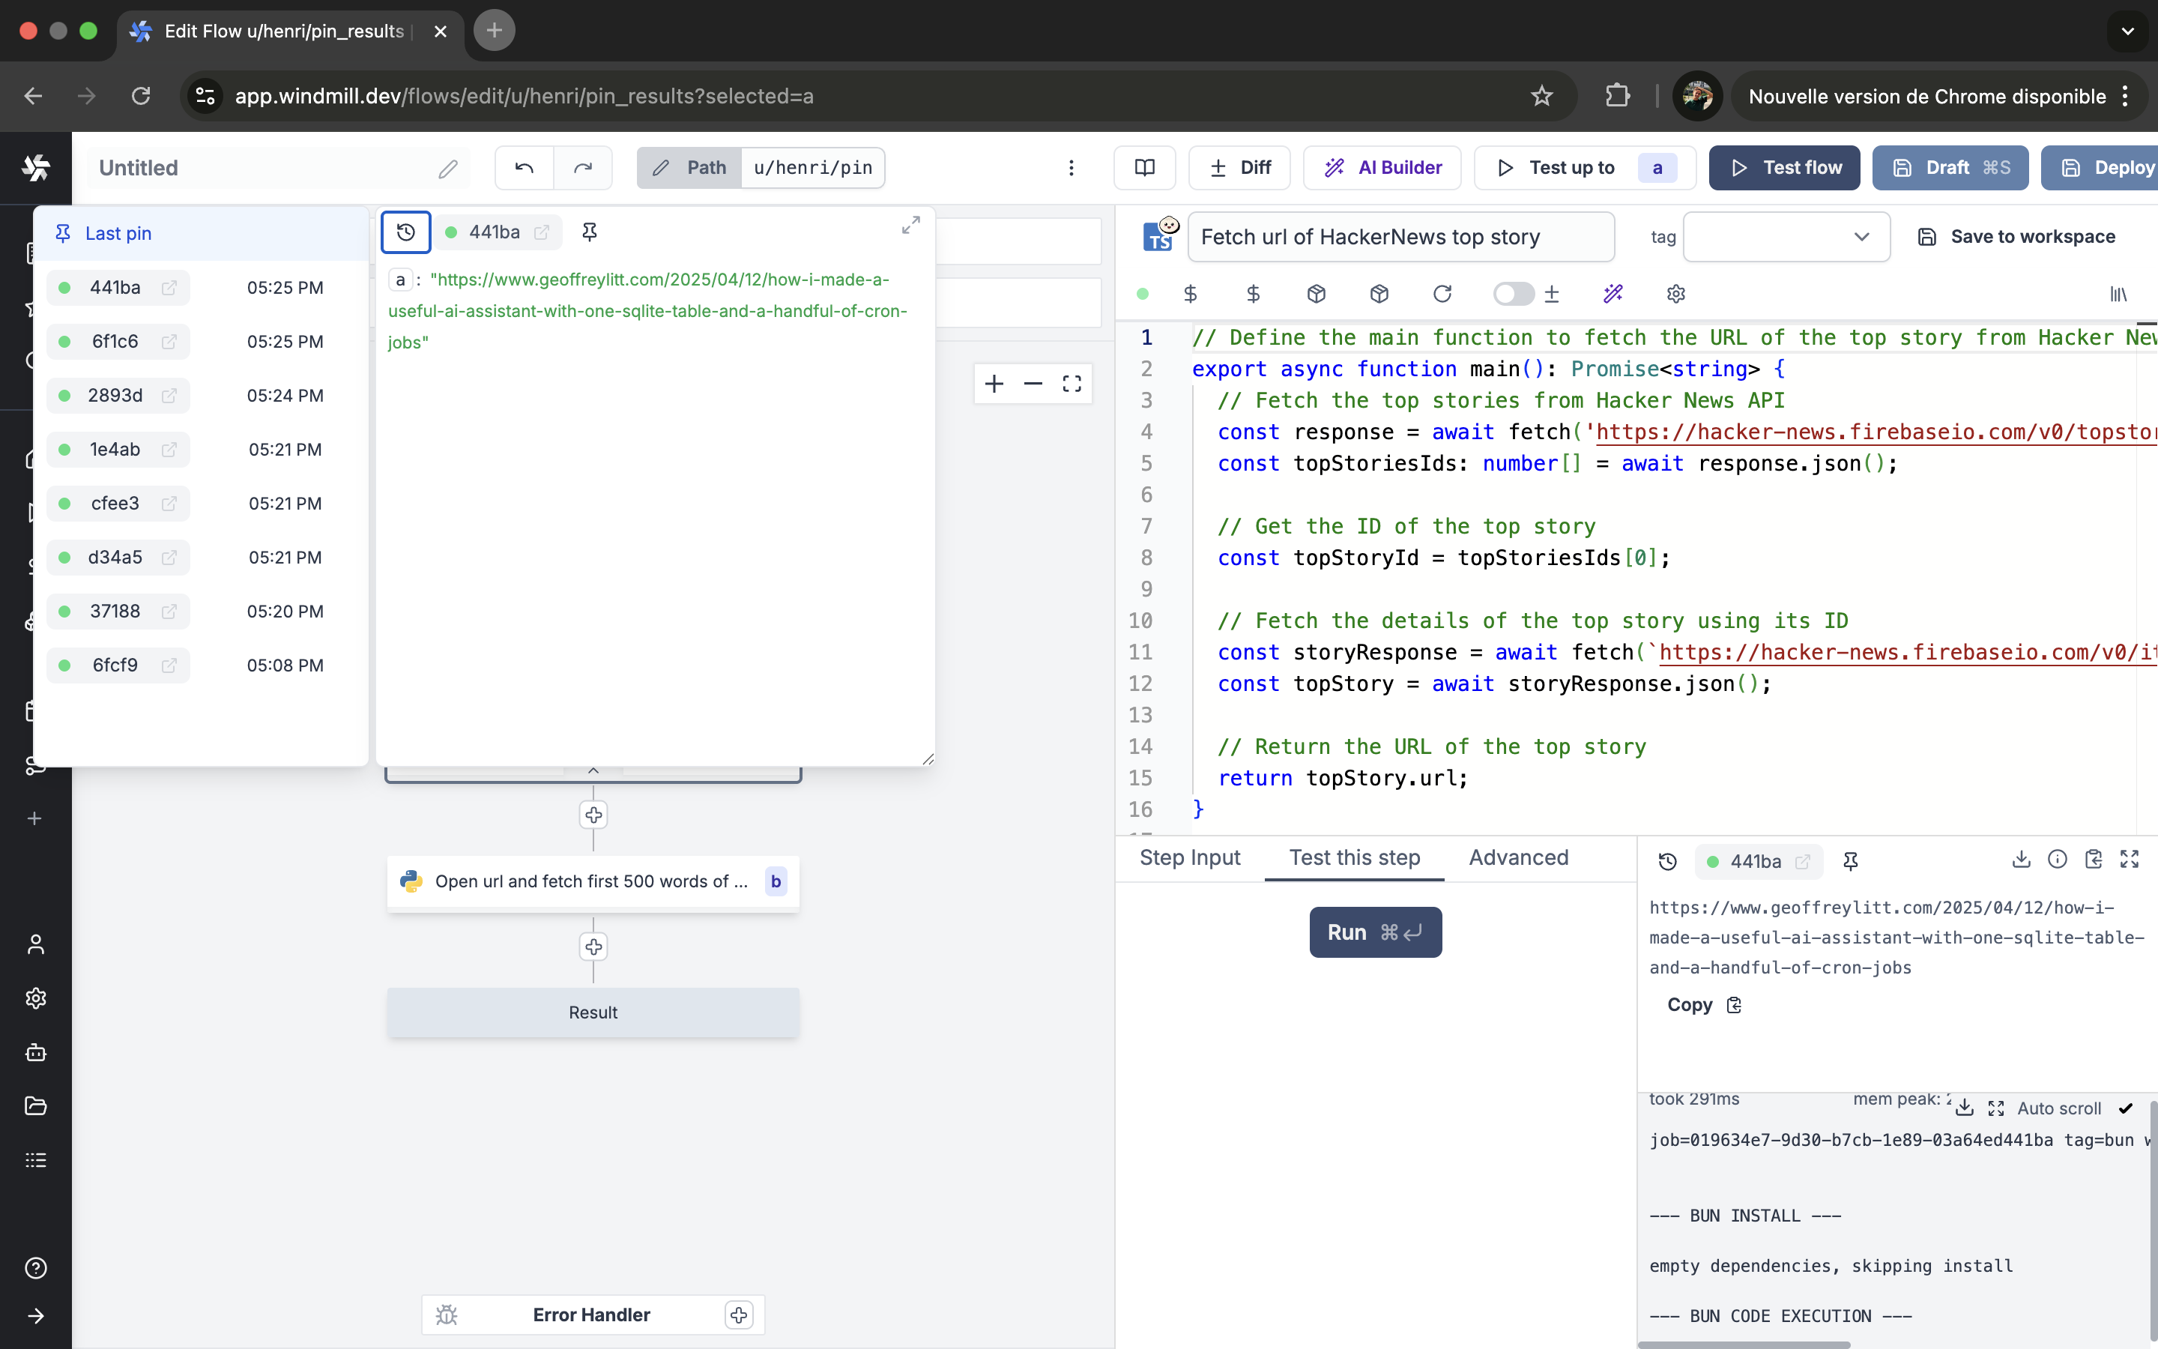Image resolution: width=2158 pixels, height=1349 pixels.
Task: Click the undo arrow in flow toolbar
Action: tap(525, 168)
